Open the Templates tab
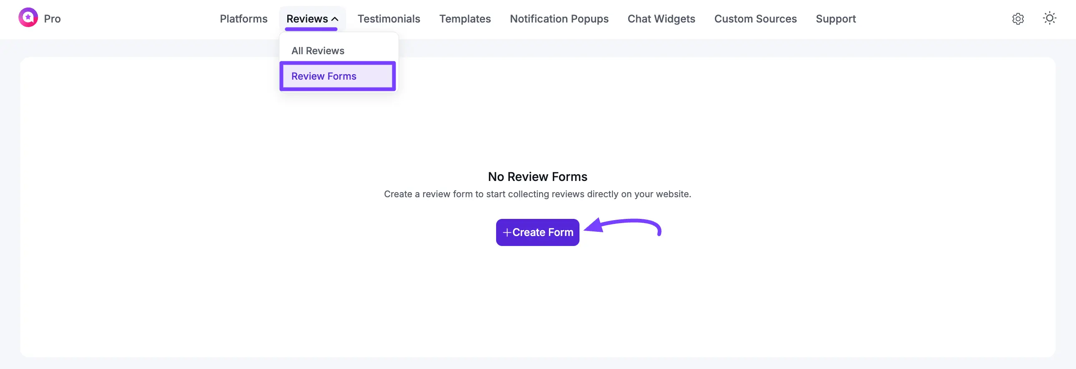Image resolution: width=1076 pixels, height=369 pixels. click(x=465, y=19)
